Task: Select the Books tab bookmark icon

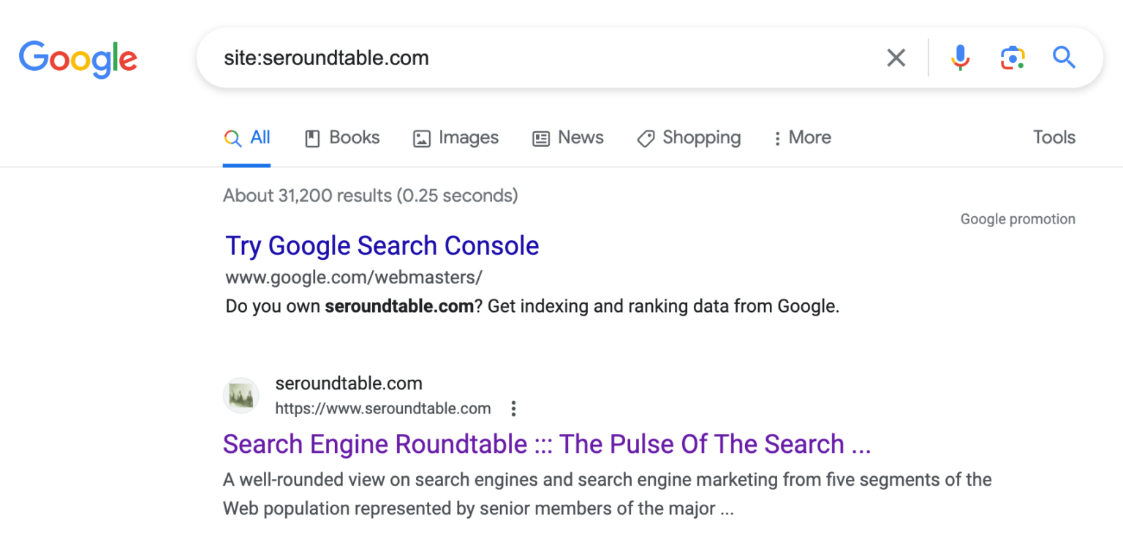Action: pyautogui.click(x=313, y=137)
